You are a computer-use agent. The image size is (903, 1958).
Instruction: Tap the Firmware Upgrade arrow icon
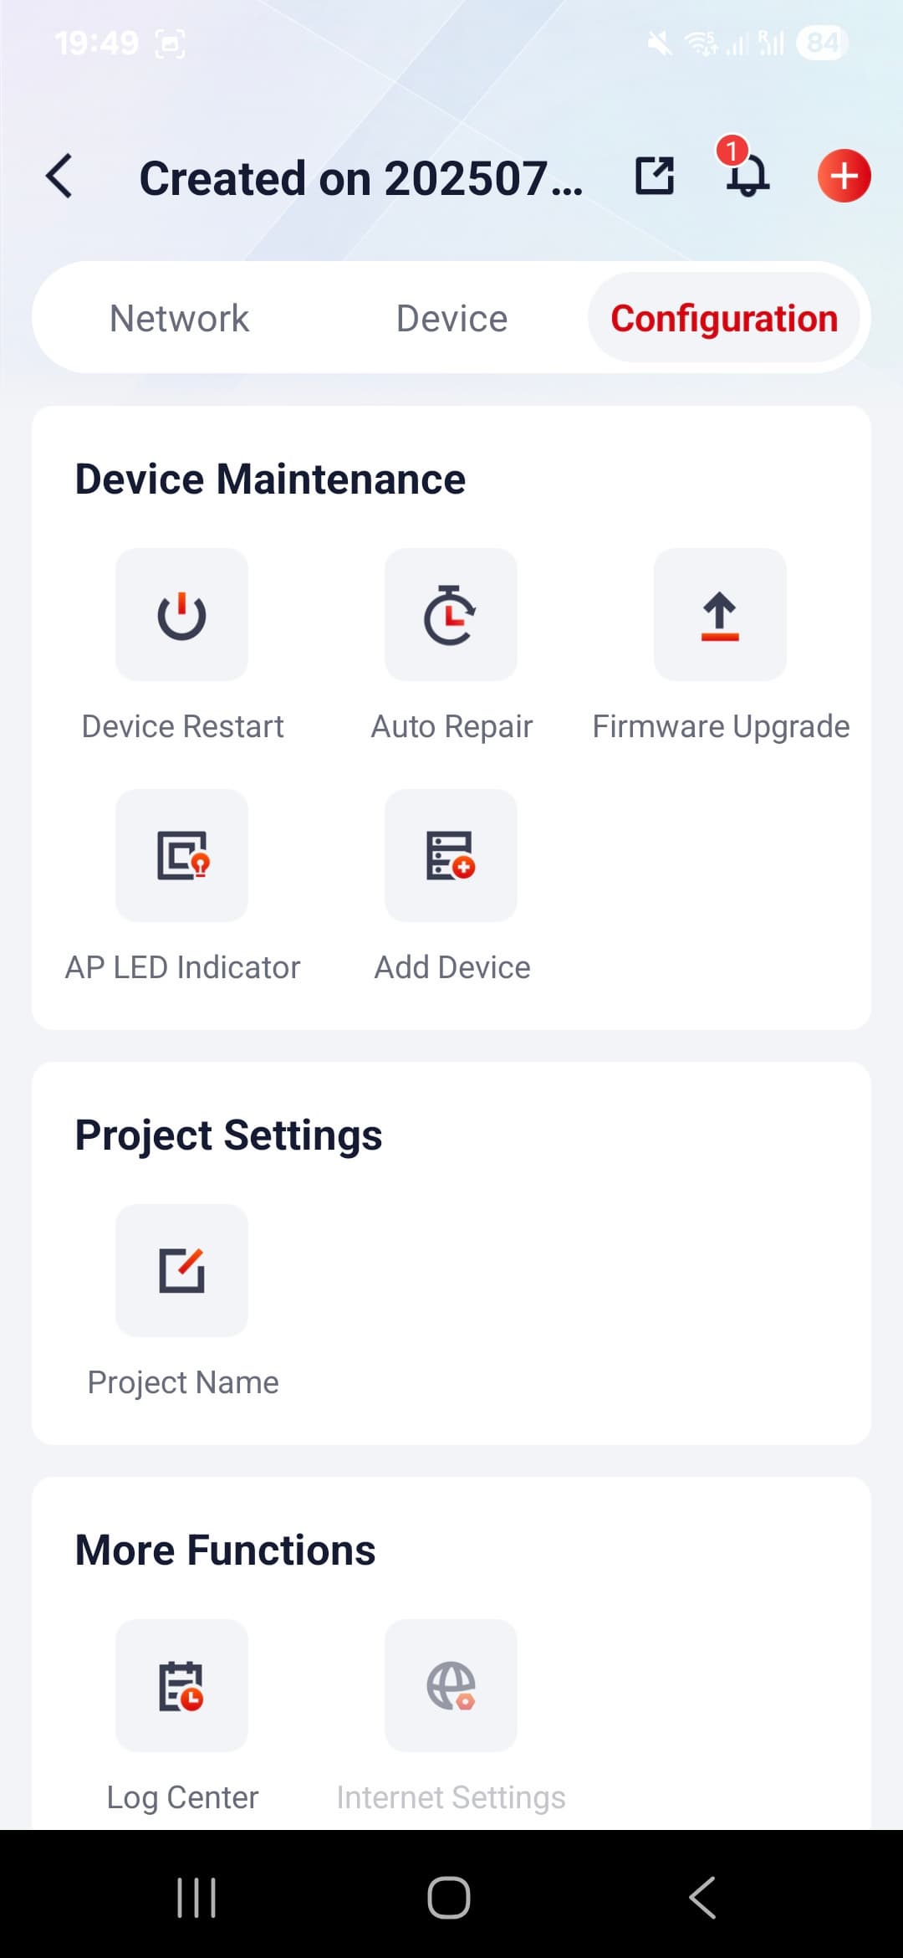tap(720, 615)
